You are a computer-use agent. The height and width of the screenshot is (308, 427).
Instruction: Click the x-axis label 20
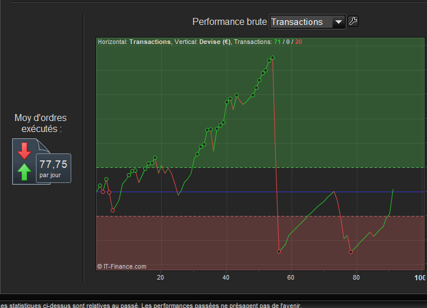160,277
